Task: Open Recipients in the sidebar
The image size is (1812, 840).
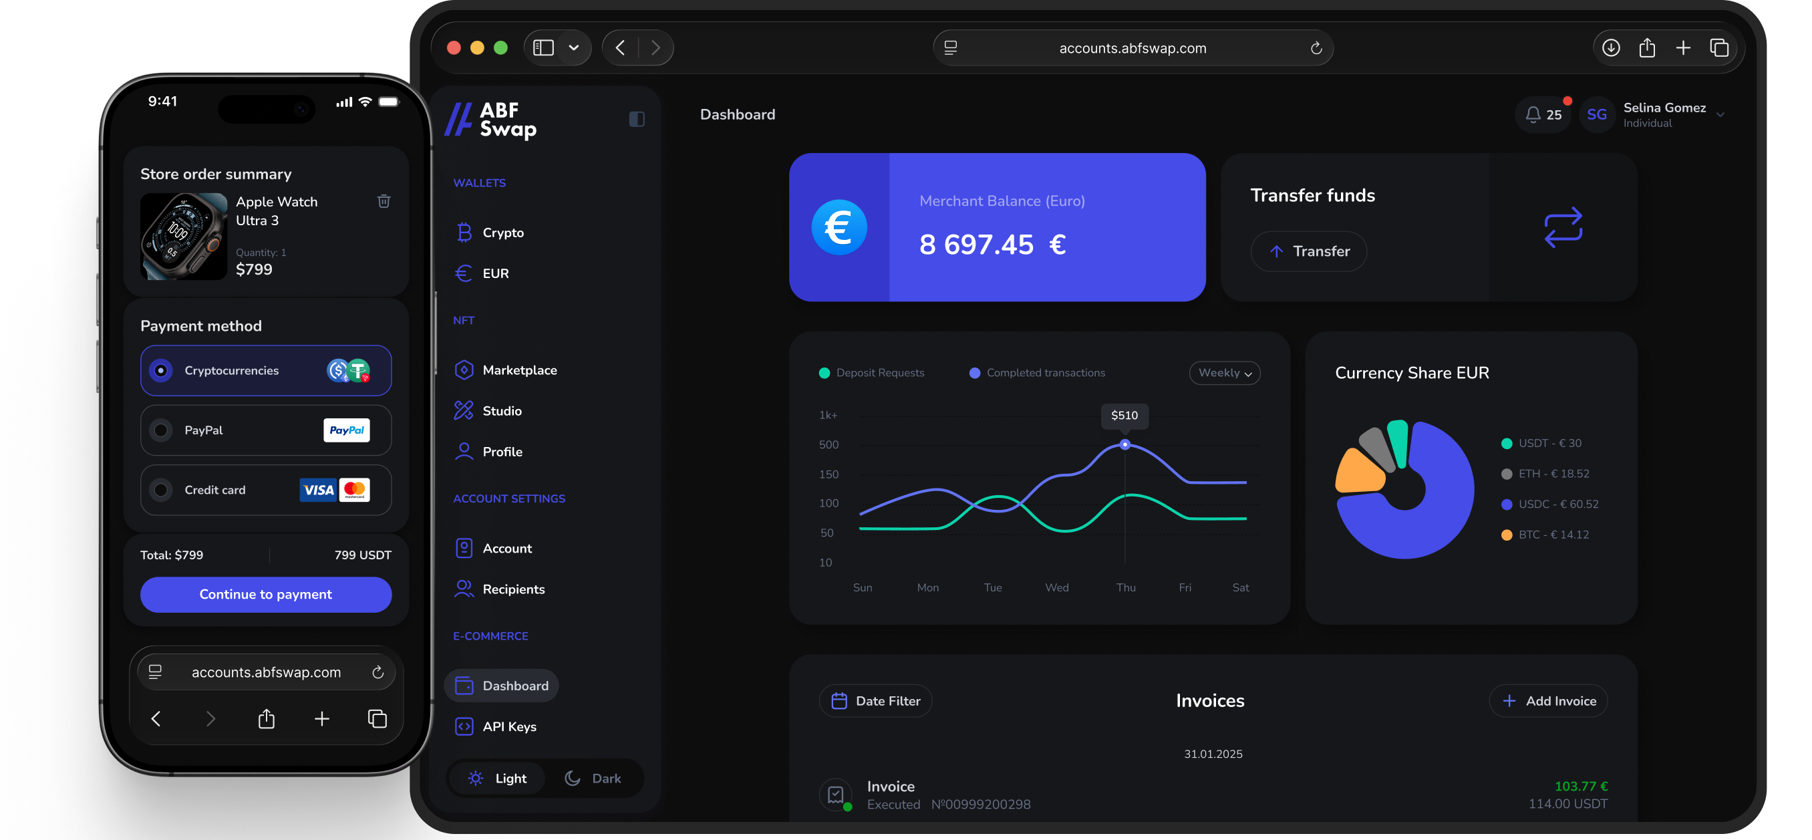Action: click(x=499, y=589)
